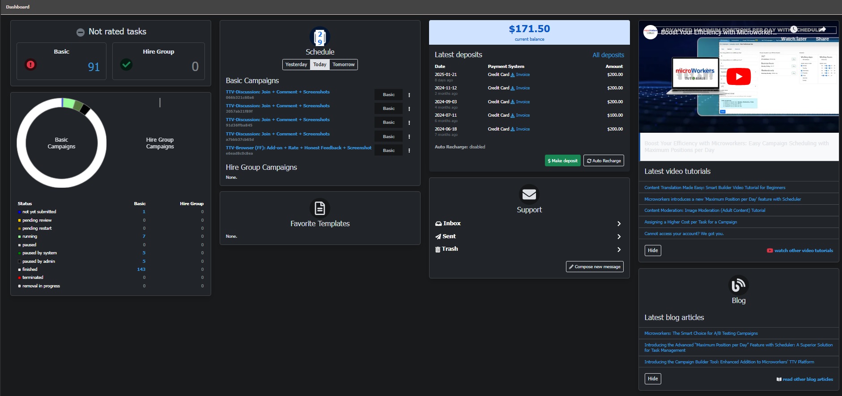The width and height of the screenshot is (842, 396).
Task: Collapse the Not rated tasks panel icon
Action: [x=81, y=32]
